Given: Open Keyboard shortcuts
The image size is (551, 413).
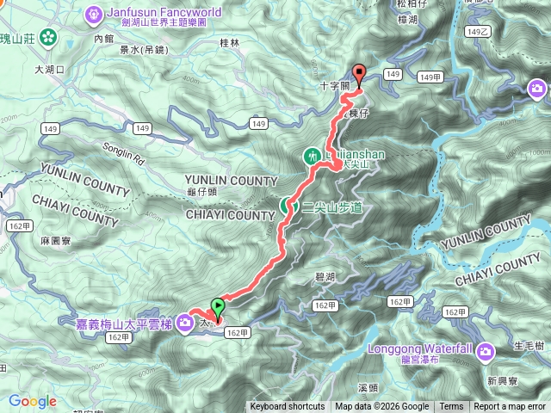Looking at the screenshot, I should click(288, 407).
